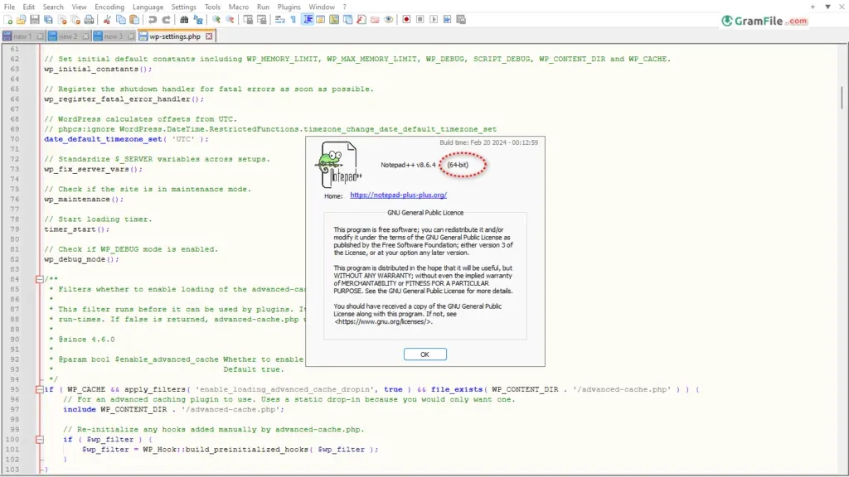
Task: Play back the recorded macro
Action: click(434, 20)
